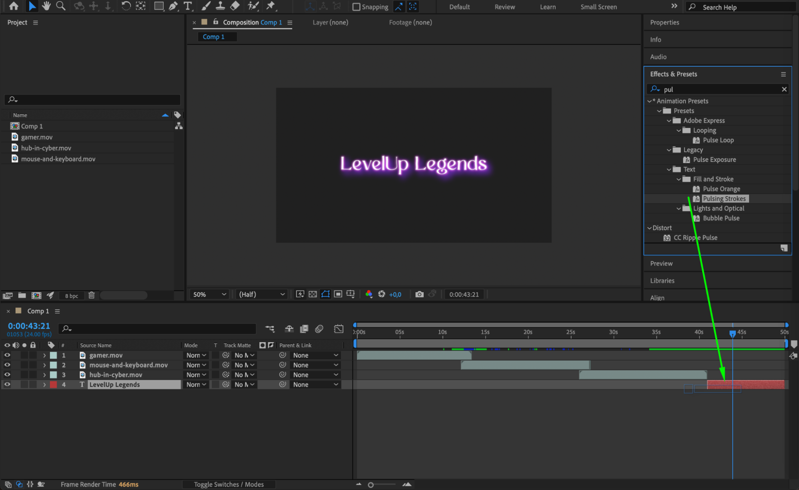Viewport: 799px width, 490px height.
Task: Open the 50% magnification dropdown
Action: [209, 294]
